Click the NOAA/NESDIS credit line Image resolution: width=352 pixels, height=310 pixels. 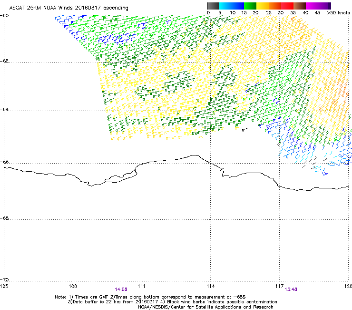(205, 307)
